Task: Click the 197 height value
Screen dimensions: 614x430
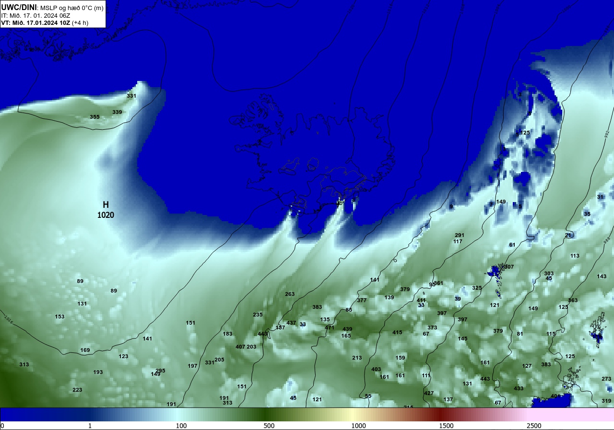Action: coord(192,366)
